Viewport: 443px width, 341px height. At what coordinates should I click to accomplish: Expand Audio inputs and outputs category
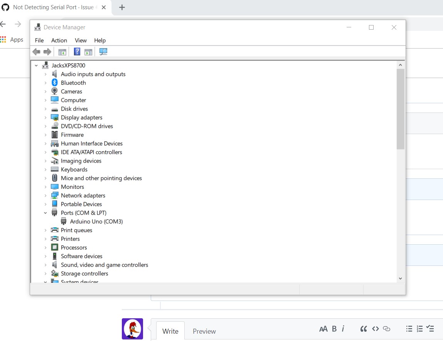point(45,74)
